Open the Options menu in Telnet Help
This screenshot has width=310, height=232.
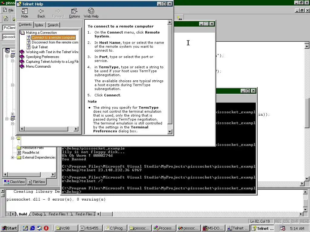coord(74,13)
